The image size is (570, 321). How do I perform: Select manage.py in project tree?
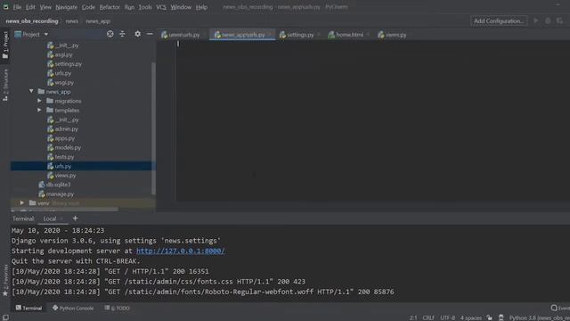[x=60, y=194]
